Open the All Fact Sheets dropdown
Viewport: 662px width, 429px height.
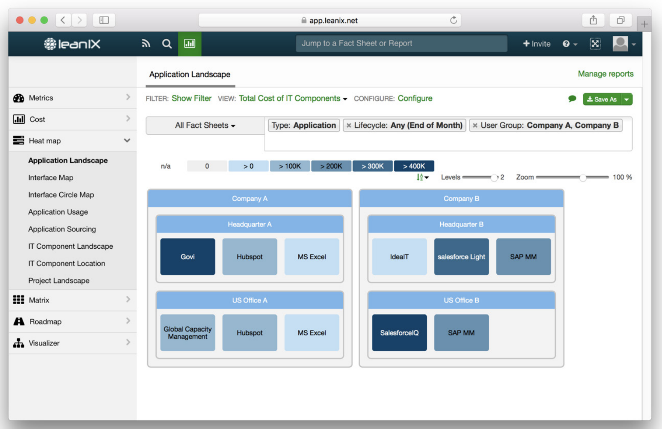[205, 125]
